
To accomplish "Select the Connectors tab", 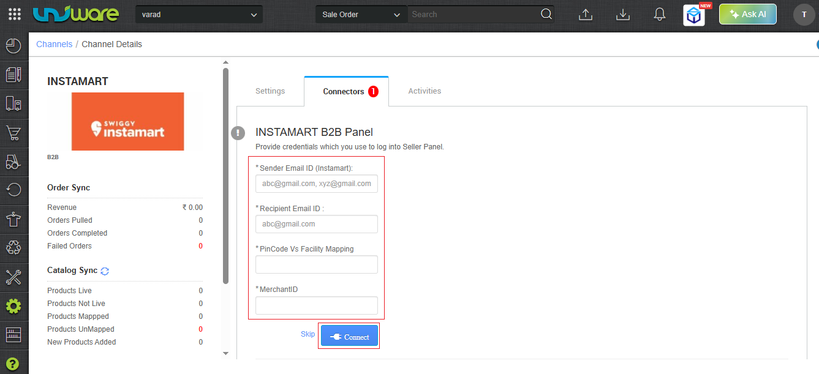I will coord(346,91).
